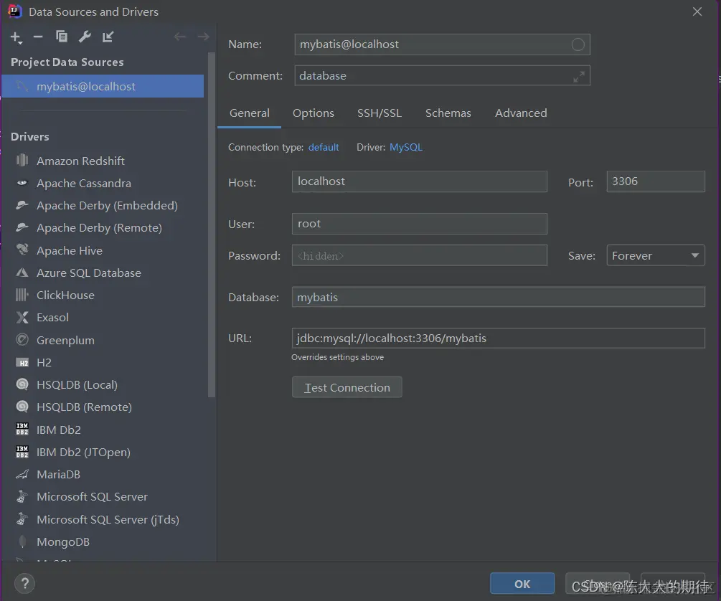Select Azure SQL Database driver icon

[x=22, y=273]
